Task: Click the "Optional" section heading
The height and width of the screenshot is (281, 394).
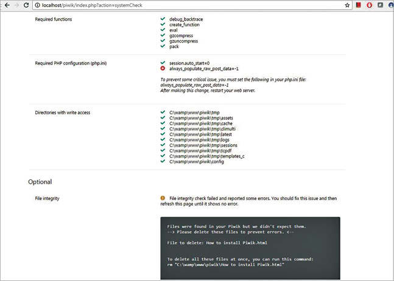Action: pyautogui.click(x=40, y=182)
